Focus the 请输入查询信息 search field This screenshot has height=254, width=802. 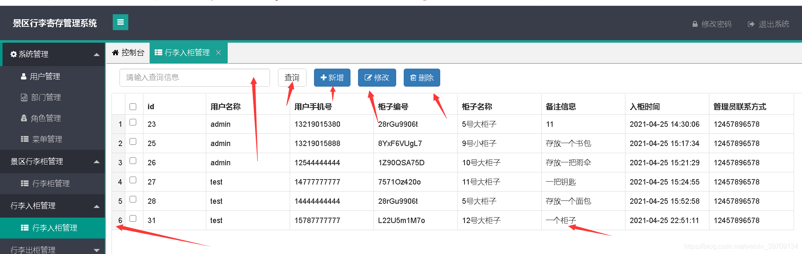[x=195, y=78]
